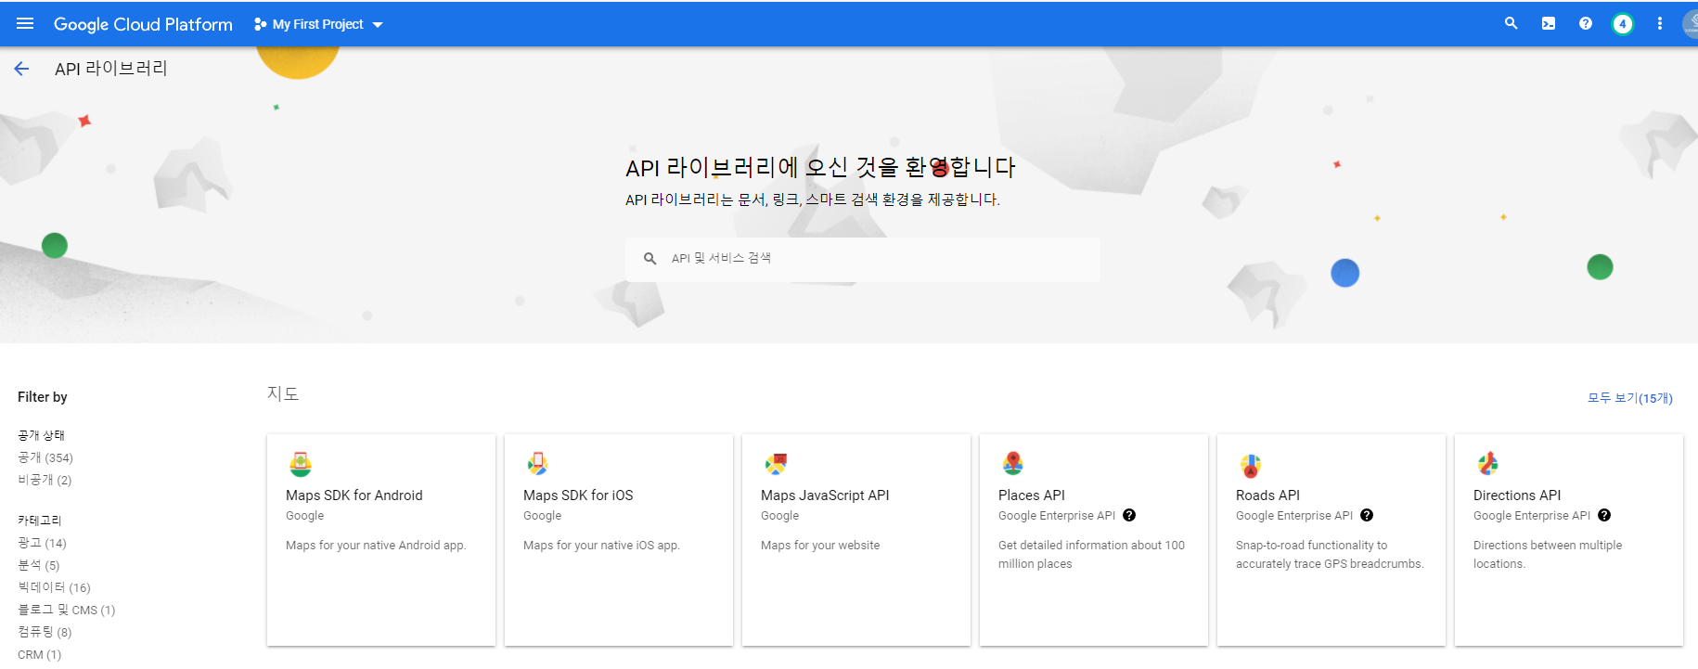
Task: Click help icon beside Places API Enterprise
Action: click(1129, 515)
